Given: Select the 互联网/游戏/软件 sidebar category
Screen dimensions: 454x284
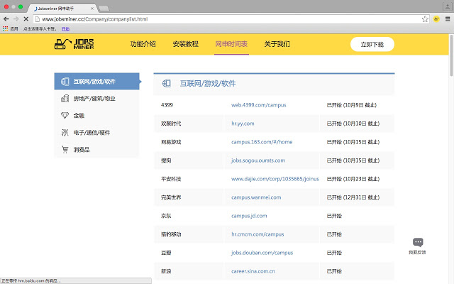Looking at the screenshot, I should pyautogui.click(x=96, y=82).
